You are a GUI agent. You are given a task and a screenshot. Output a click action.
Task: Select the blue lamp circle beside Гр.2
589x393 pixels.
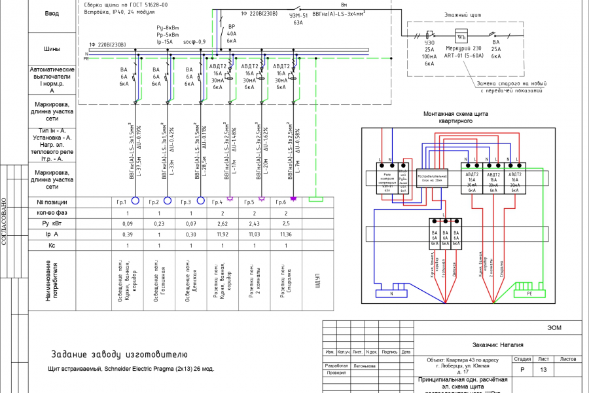tap(168, 200)
